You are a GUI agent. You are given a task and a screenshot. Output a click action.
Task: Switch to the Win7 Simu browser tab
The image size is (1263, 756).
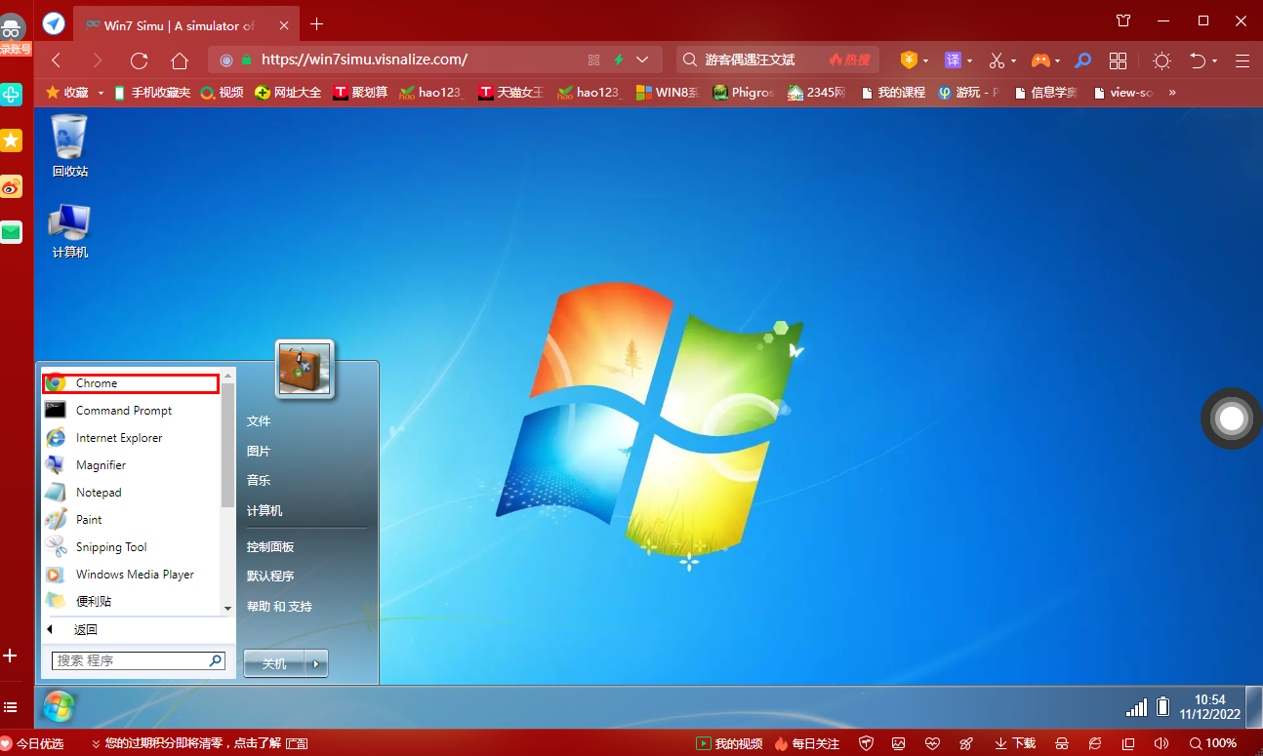point(185,24)
